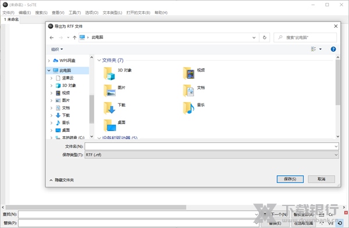Open the 搜索(S) menu
This screenshot has height=228, width=349.
[41, 13]
